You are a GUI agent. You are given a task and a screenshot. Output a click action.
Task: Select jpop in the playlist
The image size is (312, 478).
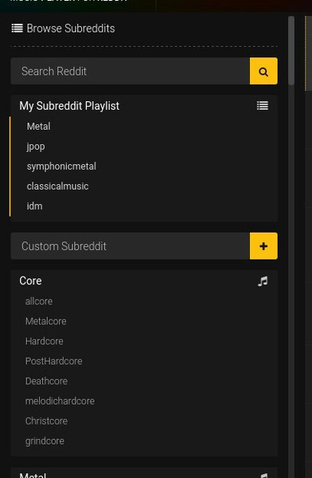[36, 147]
